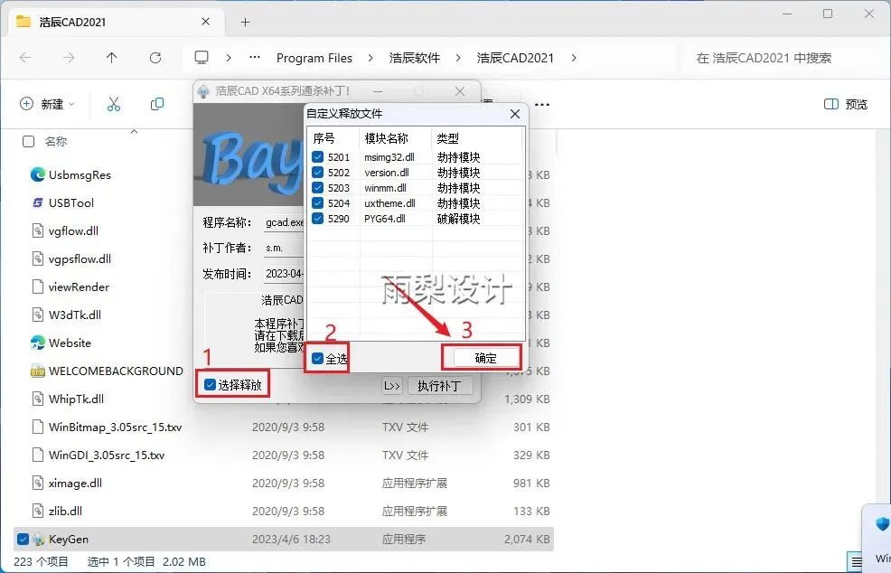This screenshot has height=573, width=891.
Task: Close the 浩辰CAD2021 tab
Action: coord(206,22)
